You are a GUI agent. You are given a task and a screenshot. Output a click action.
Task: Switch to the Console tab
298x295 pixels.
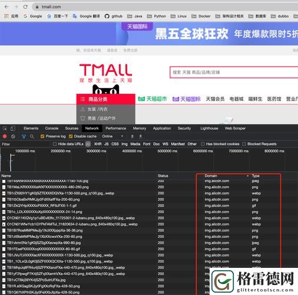pyautogui.click(x=52, y=129)
